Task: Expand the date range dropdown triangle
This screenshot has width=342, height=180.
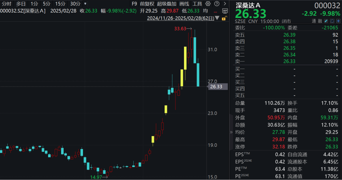Action: point(217,18)
